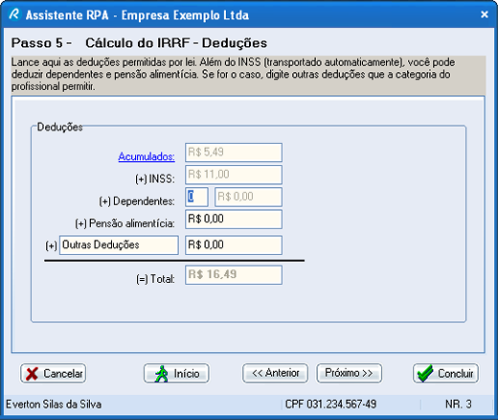Edit the Outras Deduções description box

point(119,245)
